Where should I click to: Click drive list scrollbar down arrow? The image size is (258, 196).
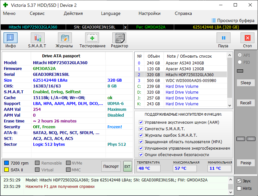coord(230,106)
